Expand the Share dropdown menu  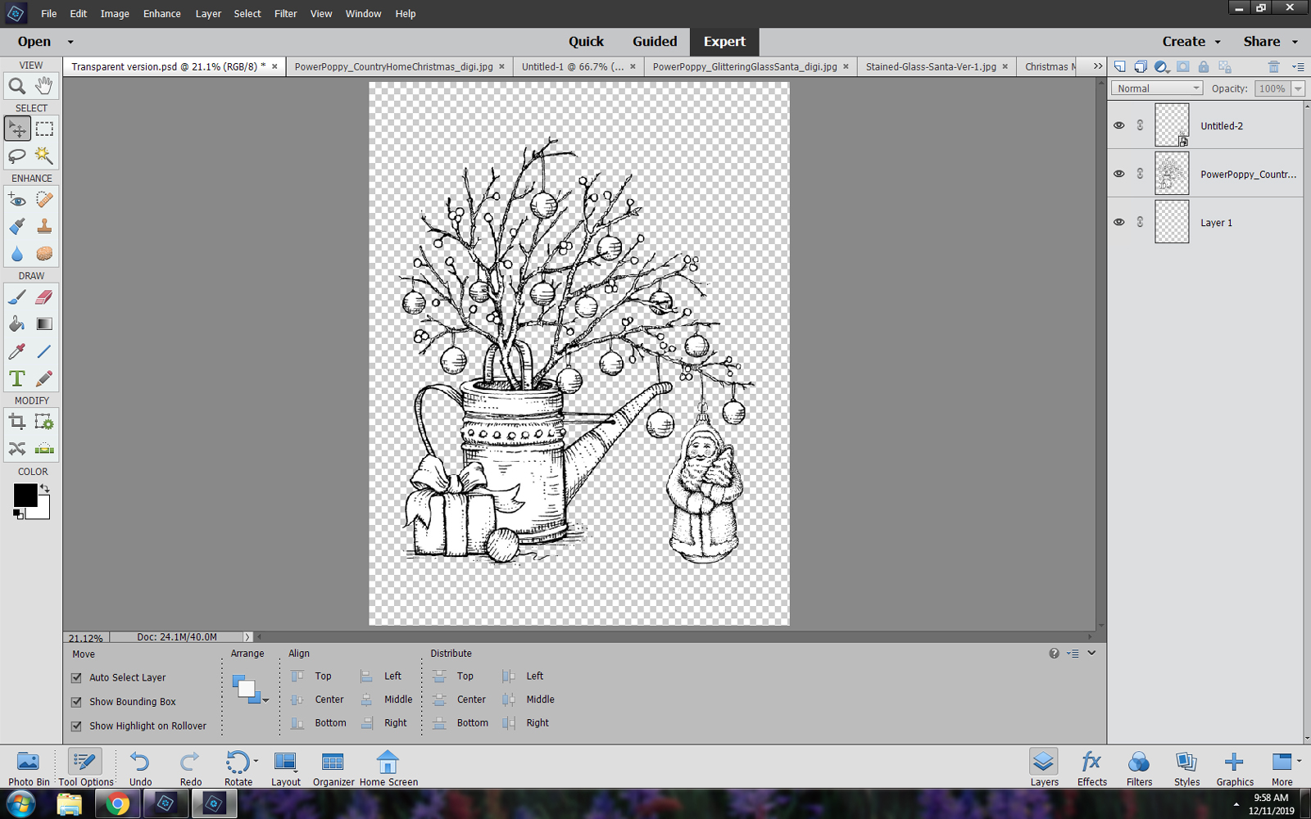pos(1295,42)
